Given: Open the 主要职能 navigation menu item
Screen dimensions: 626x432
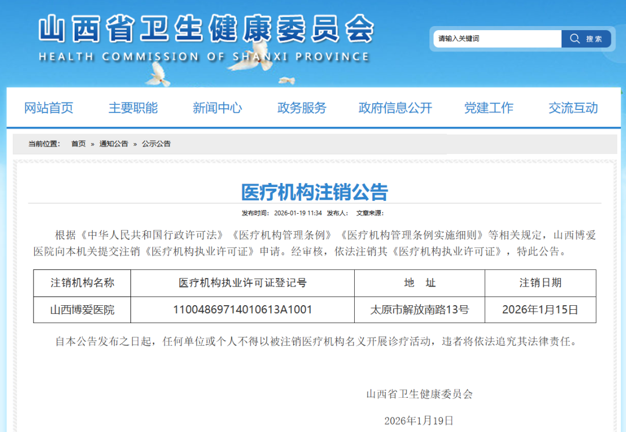Looking at the screenshot, I should click(x=133, y=108).
